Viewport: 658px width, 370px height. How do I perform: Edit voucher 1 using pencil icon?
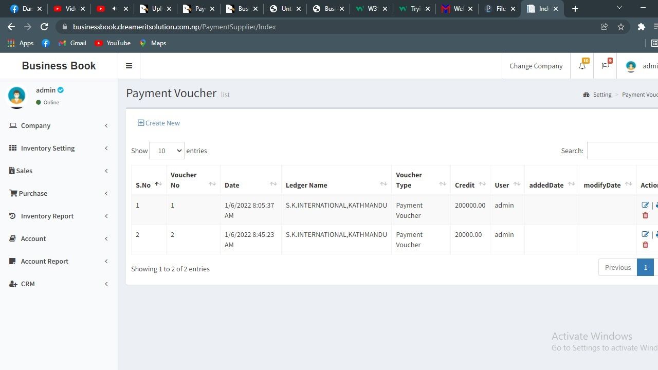point(645,205)
